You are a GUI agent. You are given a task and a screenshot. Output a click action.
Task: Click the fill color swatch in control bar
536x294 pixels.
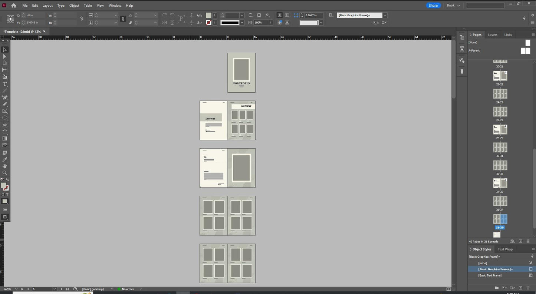point(208,15)
